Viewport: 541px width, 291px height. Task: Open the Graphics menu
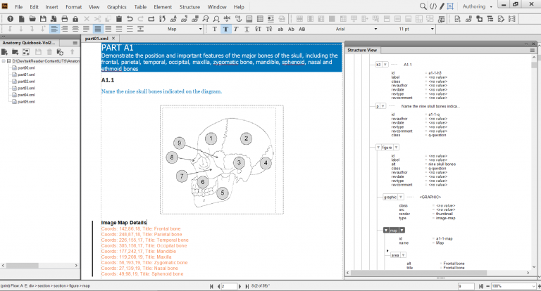(117, 7)
